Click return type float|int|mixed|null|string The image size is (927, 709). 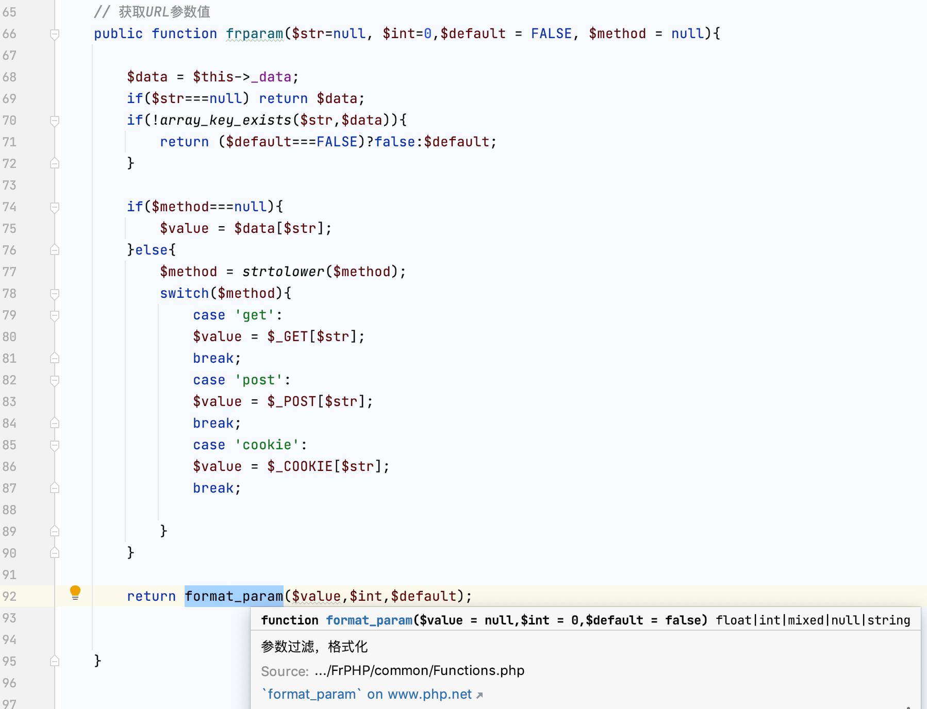point(813,620)
